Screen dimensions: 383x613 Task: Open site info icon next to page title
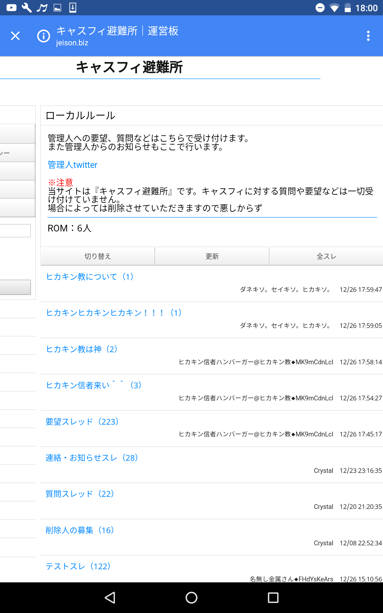tap(44, 36)
